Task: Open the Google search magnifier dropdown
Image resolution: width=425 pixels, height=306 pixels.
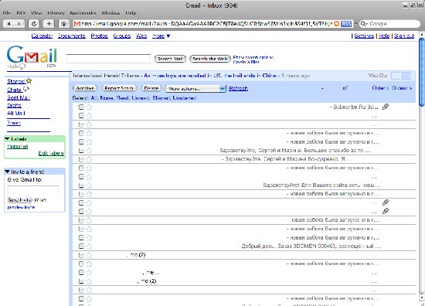Action: (364, 24)
